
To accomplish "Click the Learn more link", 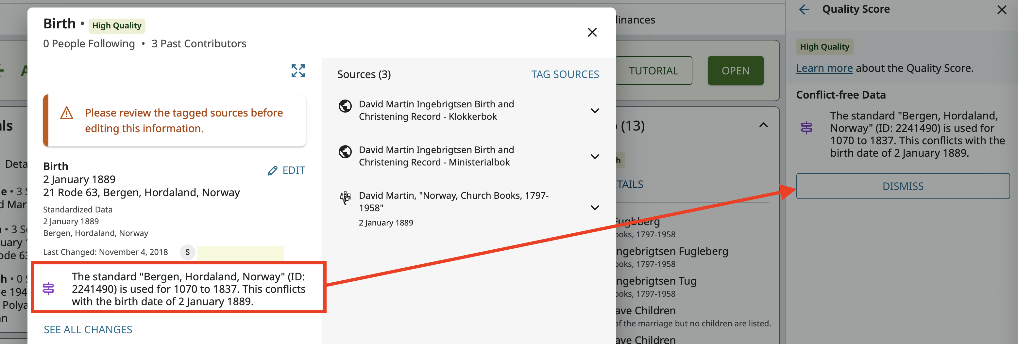I will point(824,68).
